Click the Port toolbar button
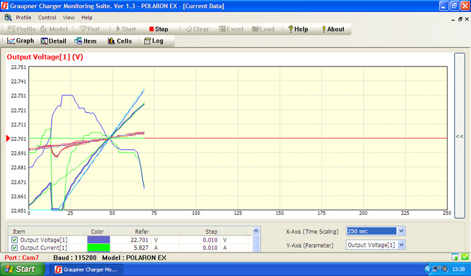Screen dimensions: 471x276 pos(89,29)
